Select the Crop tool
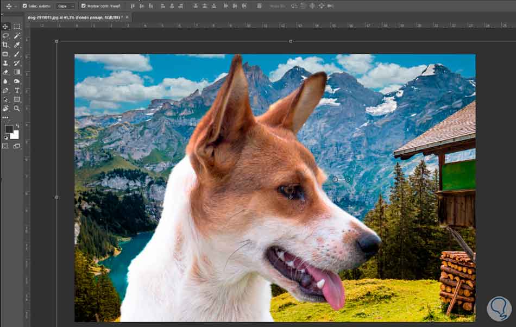The image size is (516, 327). [5, 45]
